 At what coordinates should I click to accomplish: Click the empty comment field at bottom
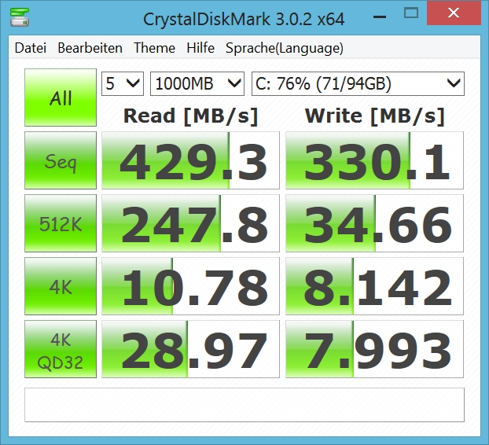[244, 405]
